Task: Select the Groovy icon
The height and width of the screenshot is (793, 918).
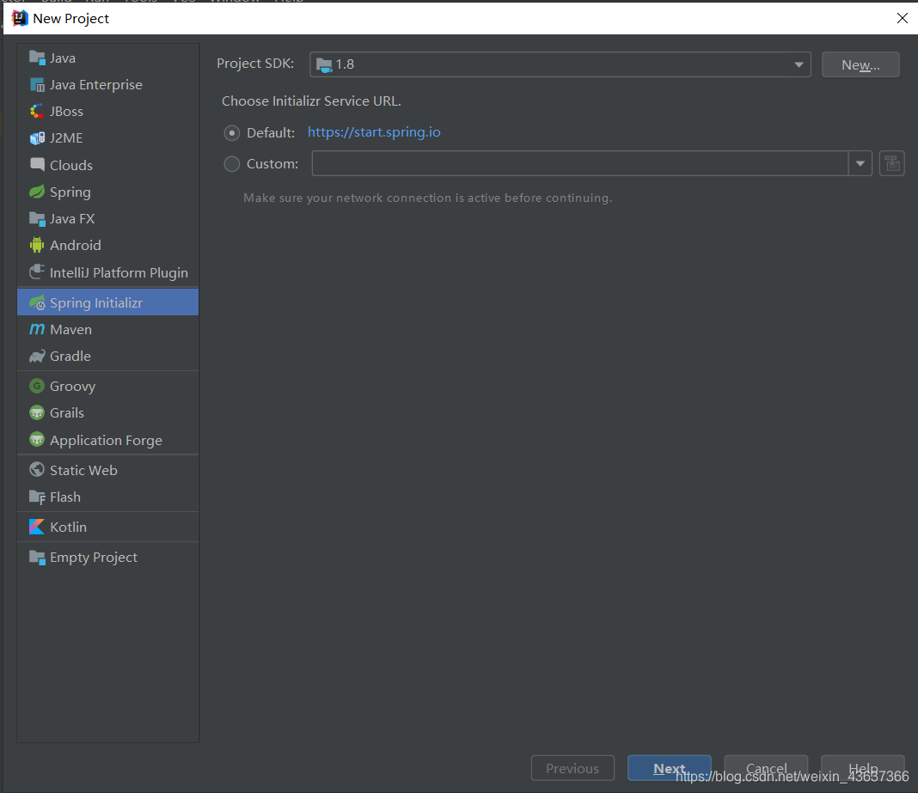Action: 37,386
